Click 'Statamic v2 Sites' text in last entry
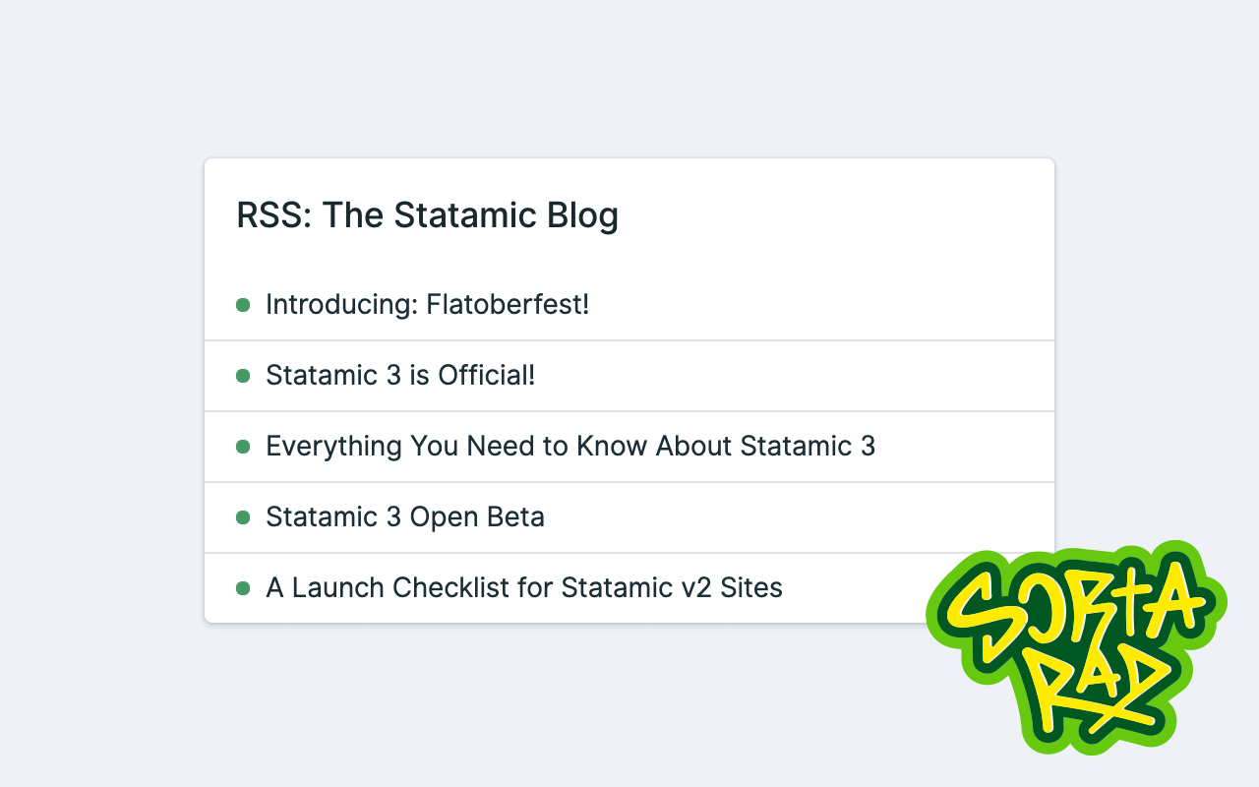 tap(672, 588)
